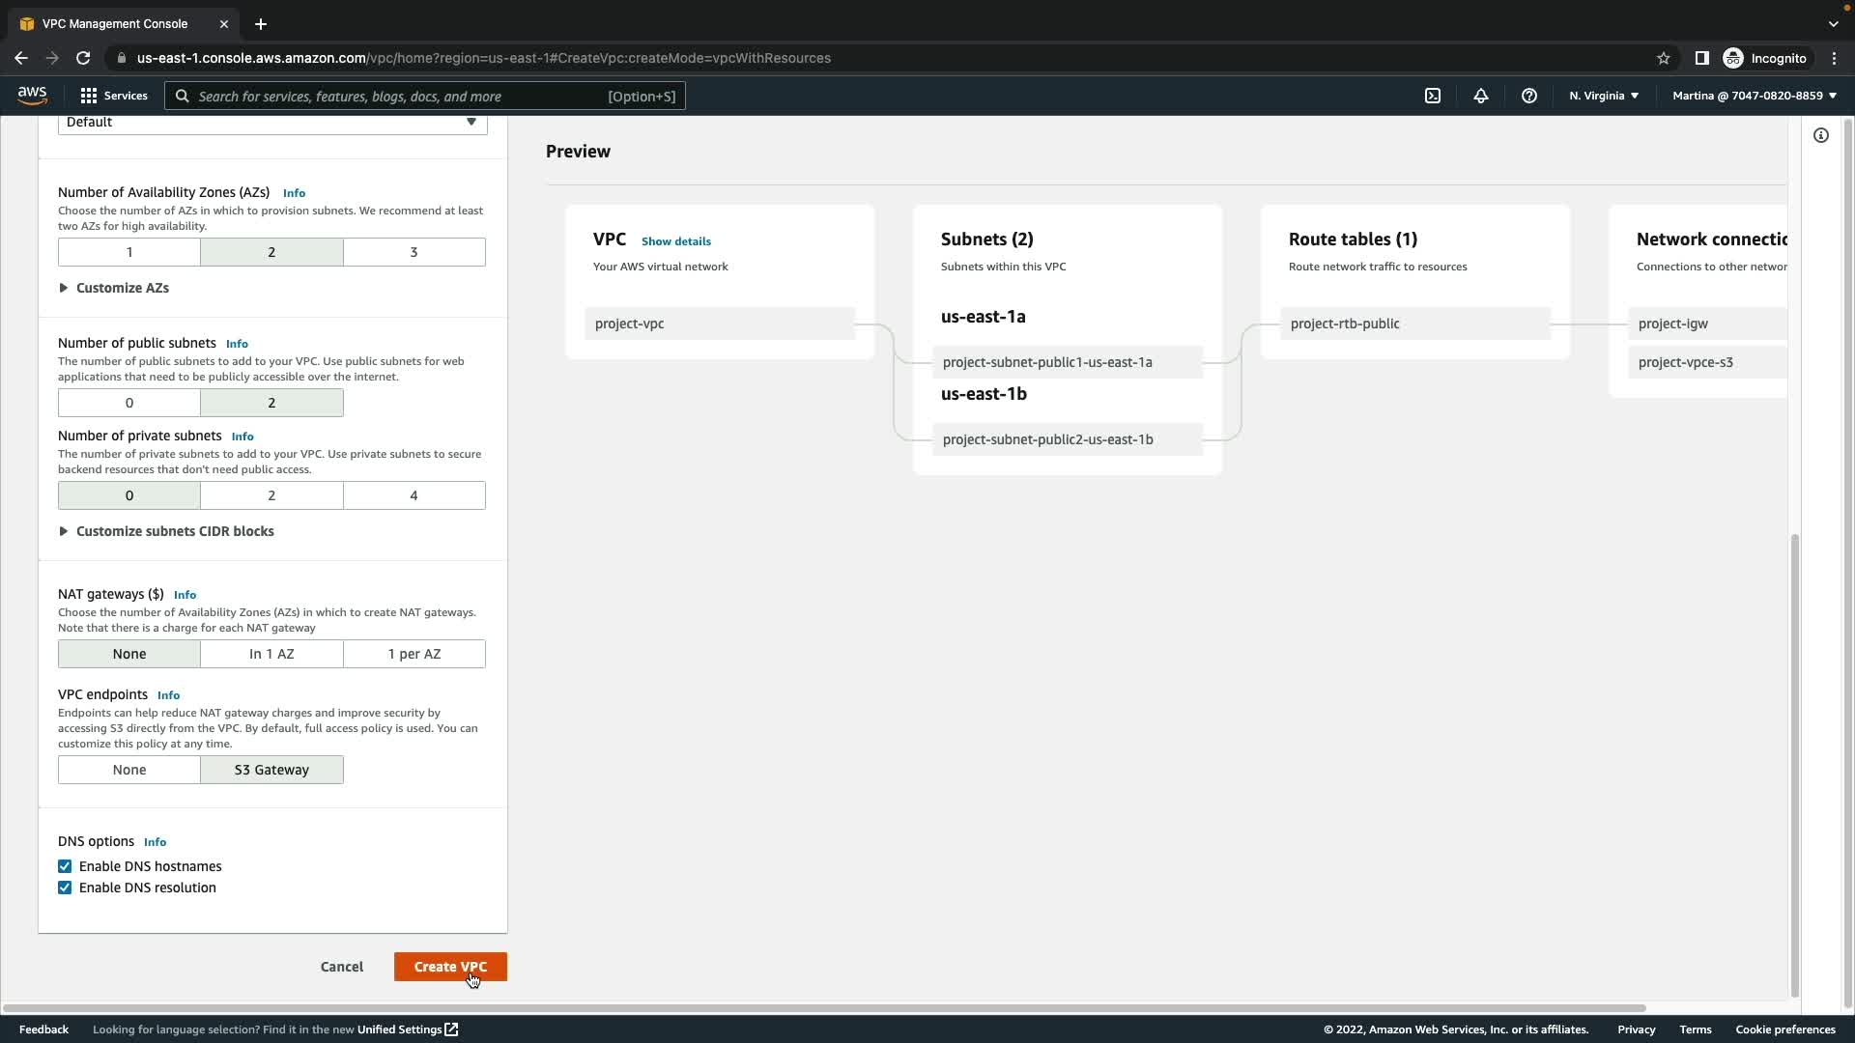1855x1043 pixels.
Task: Click the Show details link in the VPC card
Action: [675, 240]
